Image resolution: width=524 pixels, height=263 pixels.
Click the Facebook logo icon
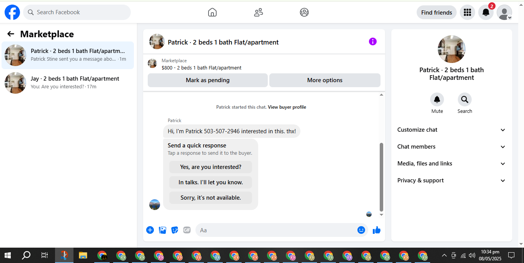12,12
